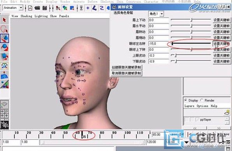Click the Save scene disk icon

point(44,8)
